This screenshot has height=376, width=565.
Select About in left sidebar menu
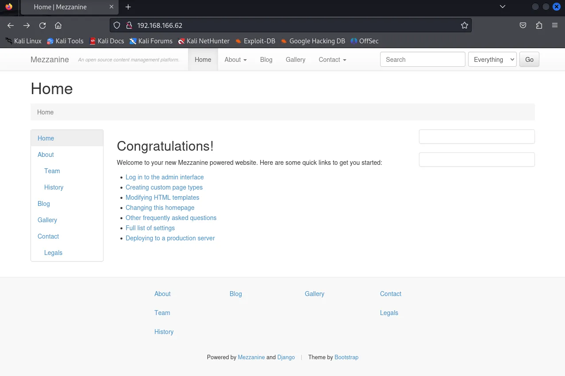(x=67, y=155)
